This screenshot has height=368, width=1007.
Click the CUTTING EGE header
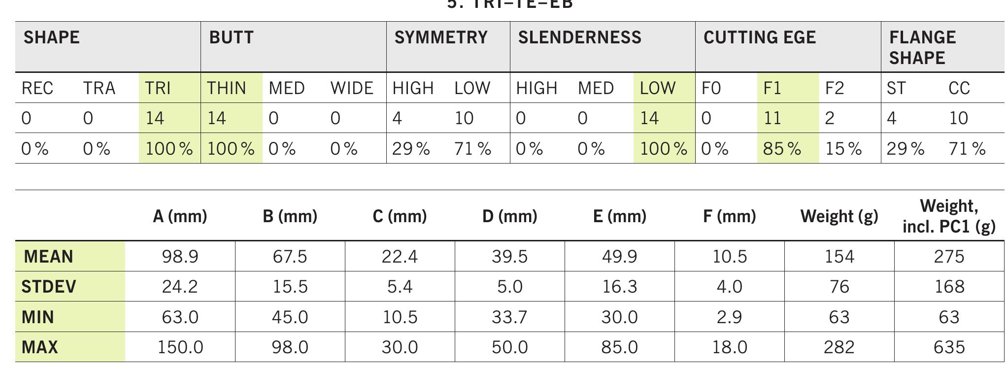[760, 38]
